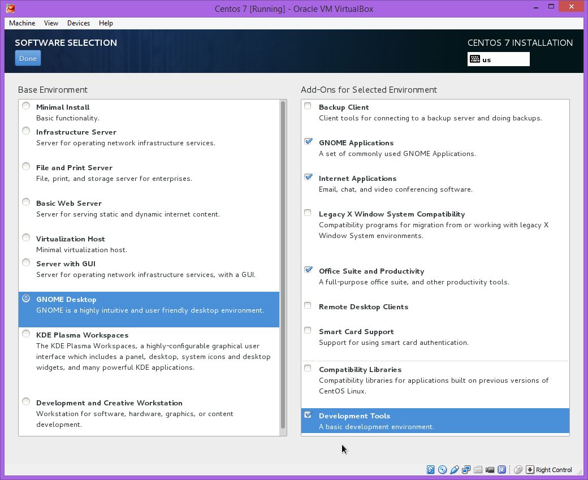Screen dimensions: 588x480
Task: Click 'Support for using smart card authentication.' text
Action: tap(394, 343)
